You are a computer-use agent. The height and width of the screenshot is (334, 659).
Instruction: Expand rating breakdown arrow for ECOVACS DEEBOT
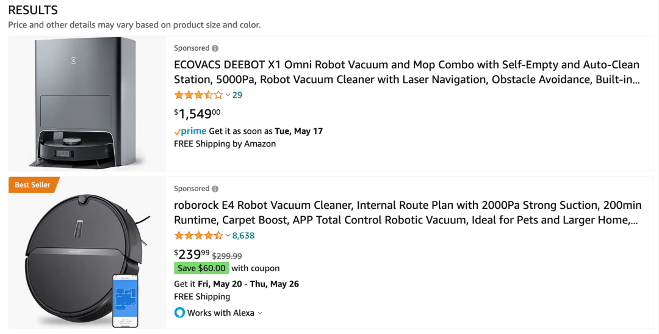[228, 95]
